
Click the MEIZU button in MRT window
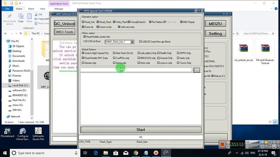click(x=215, y=24)
